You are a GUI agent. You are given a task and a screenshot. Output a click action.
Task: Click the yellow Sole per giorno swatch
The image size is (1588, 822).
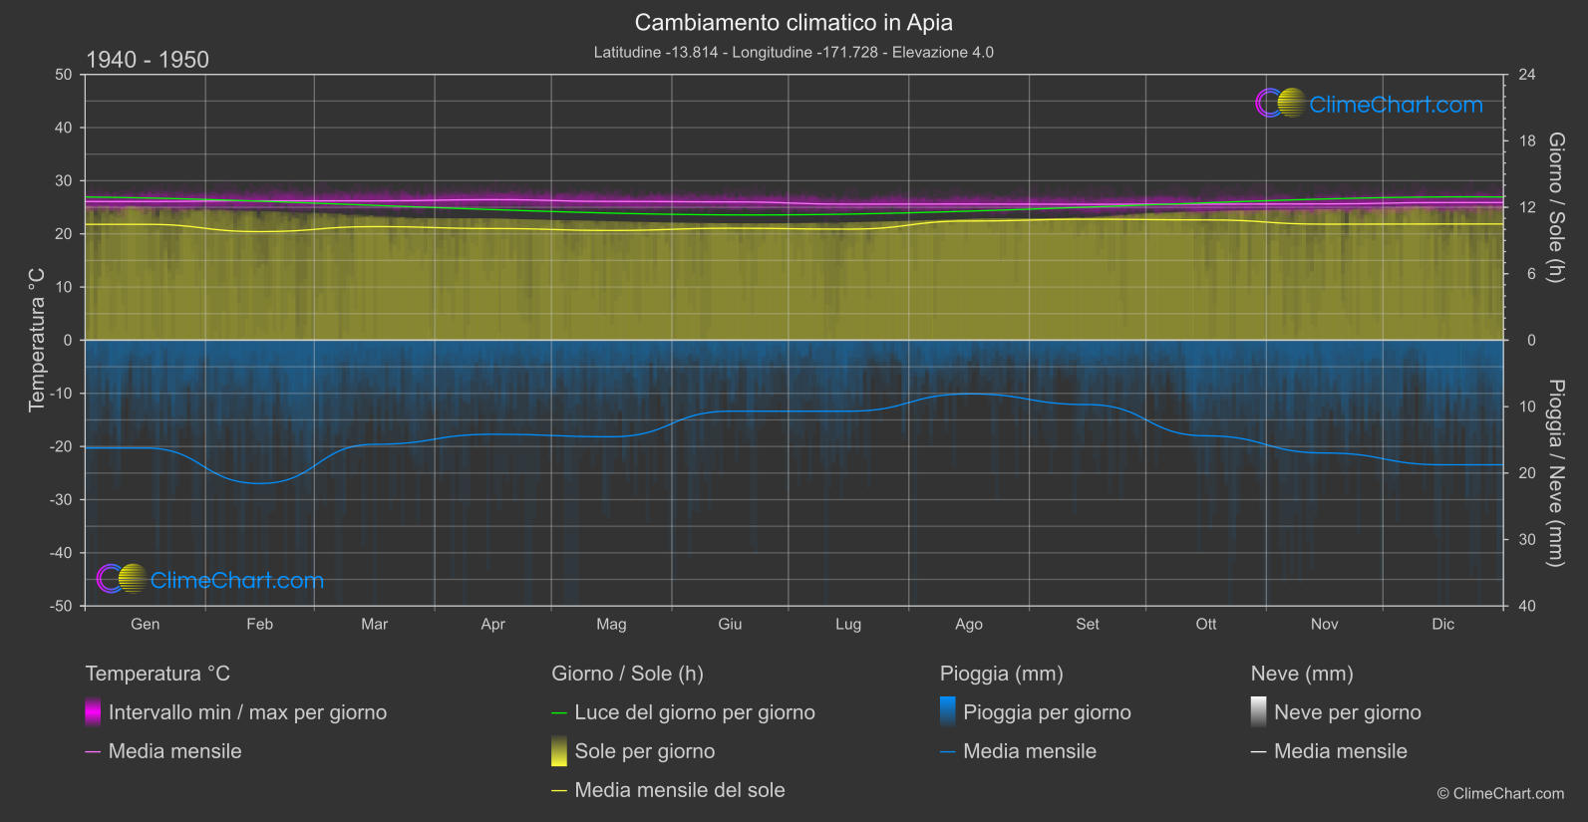pos(559,751)
